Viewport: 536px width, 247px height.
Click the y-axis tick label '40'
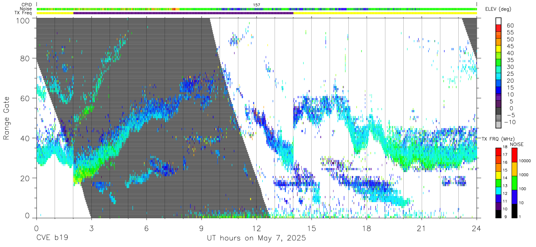click(x=26, y=138)
